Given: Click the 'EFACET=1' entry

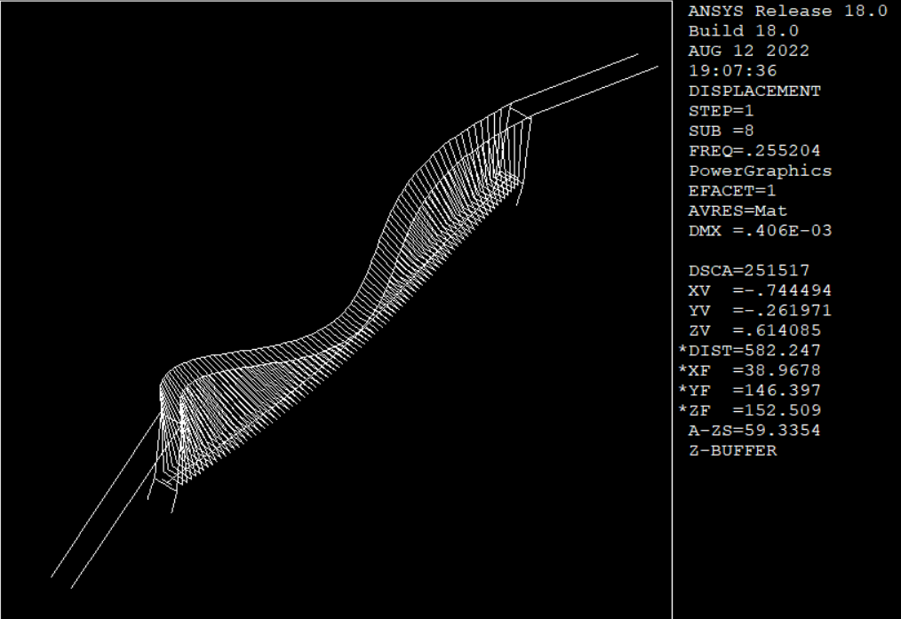Looking at the screenshot, I should click(x=732, y=191).
